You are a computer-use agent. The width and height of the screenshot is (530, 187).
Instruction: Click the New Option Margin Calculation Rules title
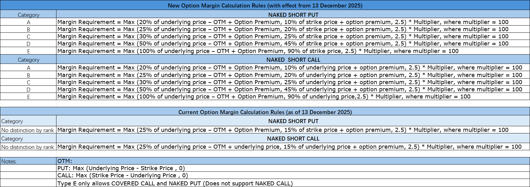tap(265, 6)
